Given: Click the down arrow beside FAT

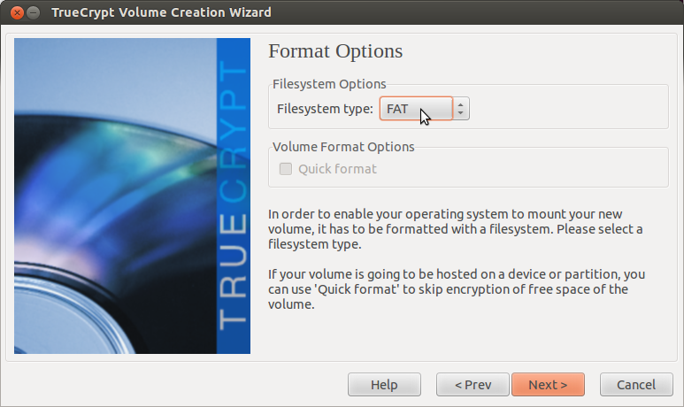Looking at the screenshot, I should click(x=461, y=113).
